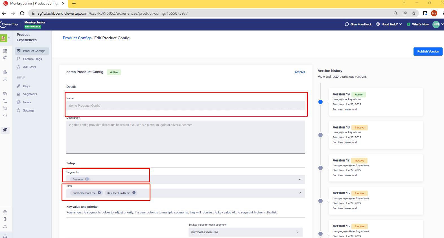Click Give Feedback in top bar
444x238 pixels.
358,24
